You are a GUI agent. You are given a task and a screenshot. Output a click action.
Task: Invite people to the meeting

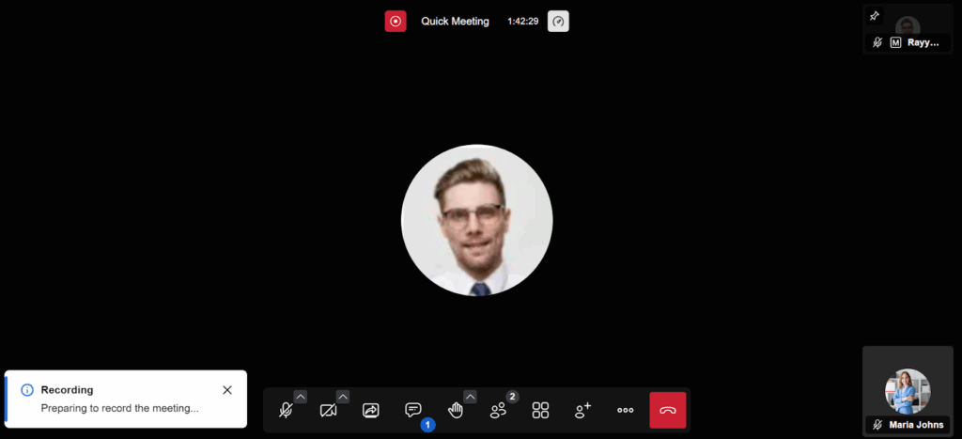click(x=583, y=411)
